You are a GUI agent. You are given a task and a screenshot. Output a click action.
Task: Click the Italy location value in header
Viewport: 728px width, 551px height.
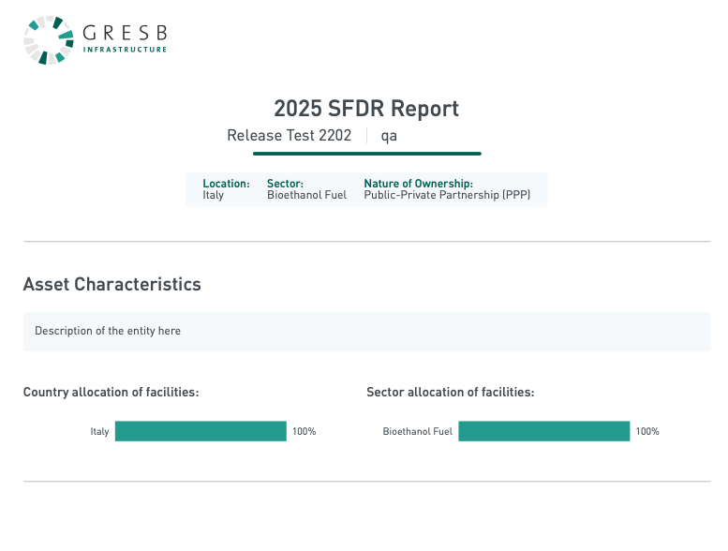[213, 195]
